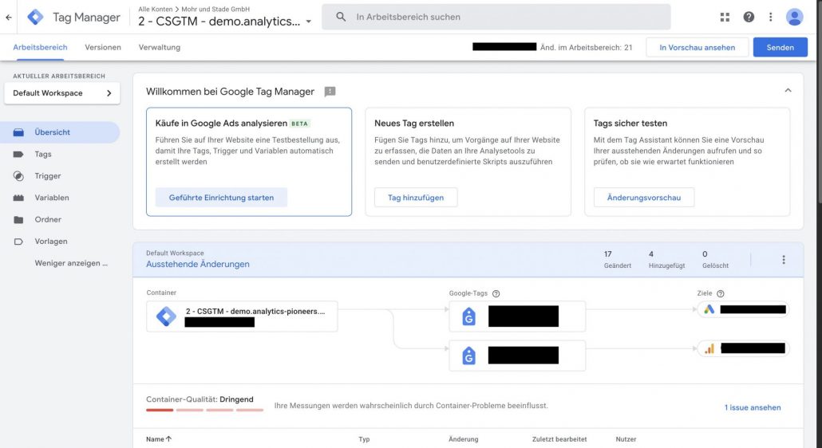Viewport: 822px width, 448px height.
Task: Click the second Google tag icon
Action: point(468,356)
